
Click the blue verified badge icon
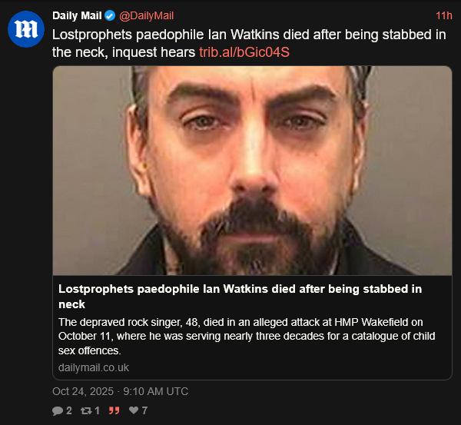coord(110,15)
